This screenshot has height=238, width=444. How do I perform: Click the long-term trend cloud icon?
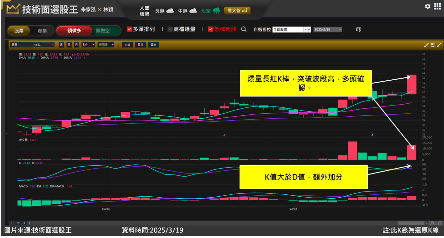[170, 11]
